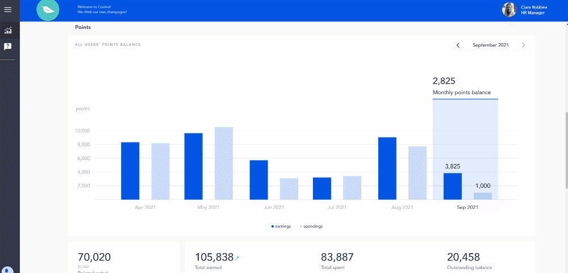This screenshot has width=568, height=273.
Task: Select Apr 2021 earnings bar
Action: pos(130,171)
